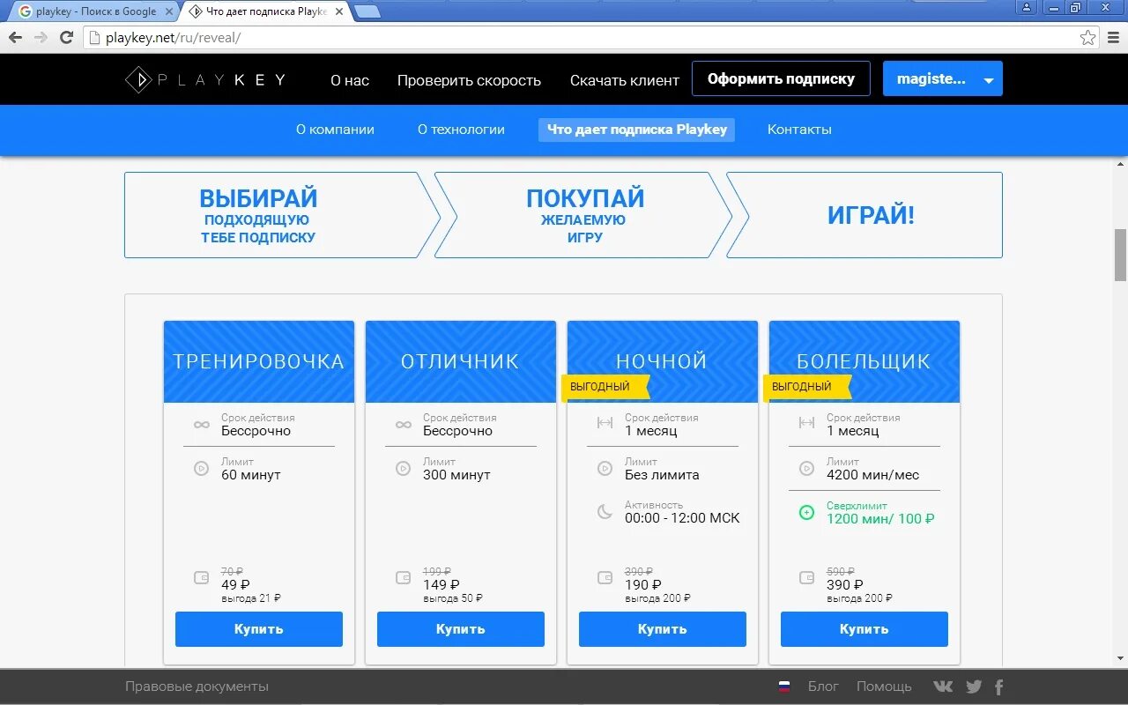Click the 300 минут limit value
Image resolution: width=1128 pixels, height=705 pixels.
456,475
